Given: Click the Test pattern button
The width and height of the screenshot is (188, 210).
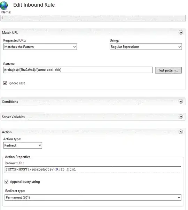Looking at the screenshot, I should pos(168,70).
